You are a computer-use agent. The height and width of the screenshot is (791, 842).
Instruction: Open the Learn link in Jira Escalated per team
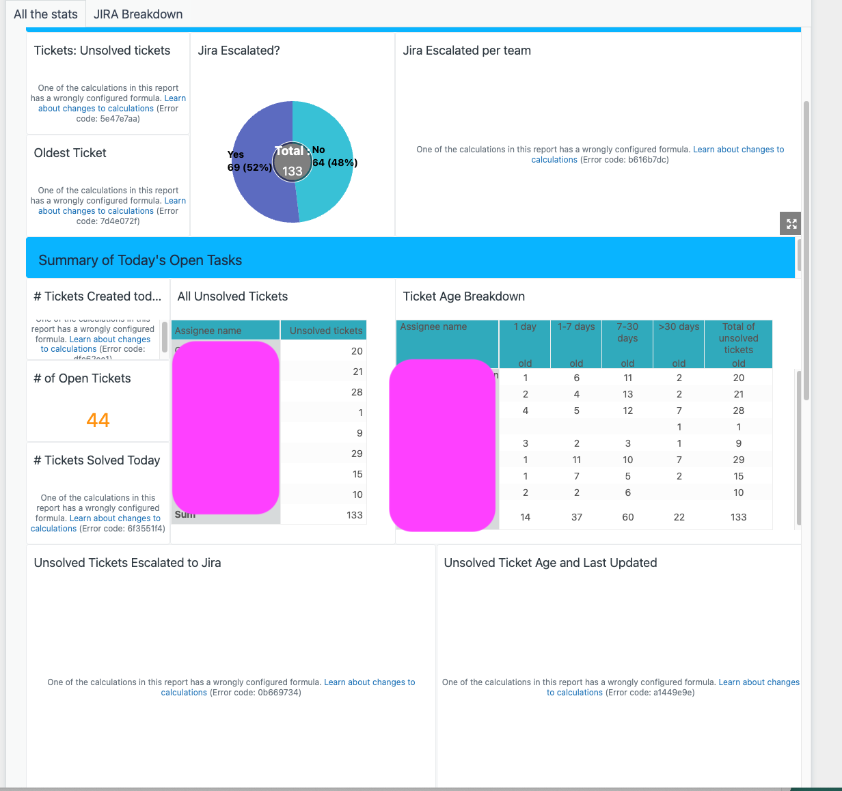[x=738, y=149]
